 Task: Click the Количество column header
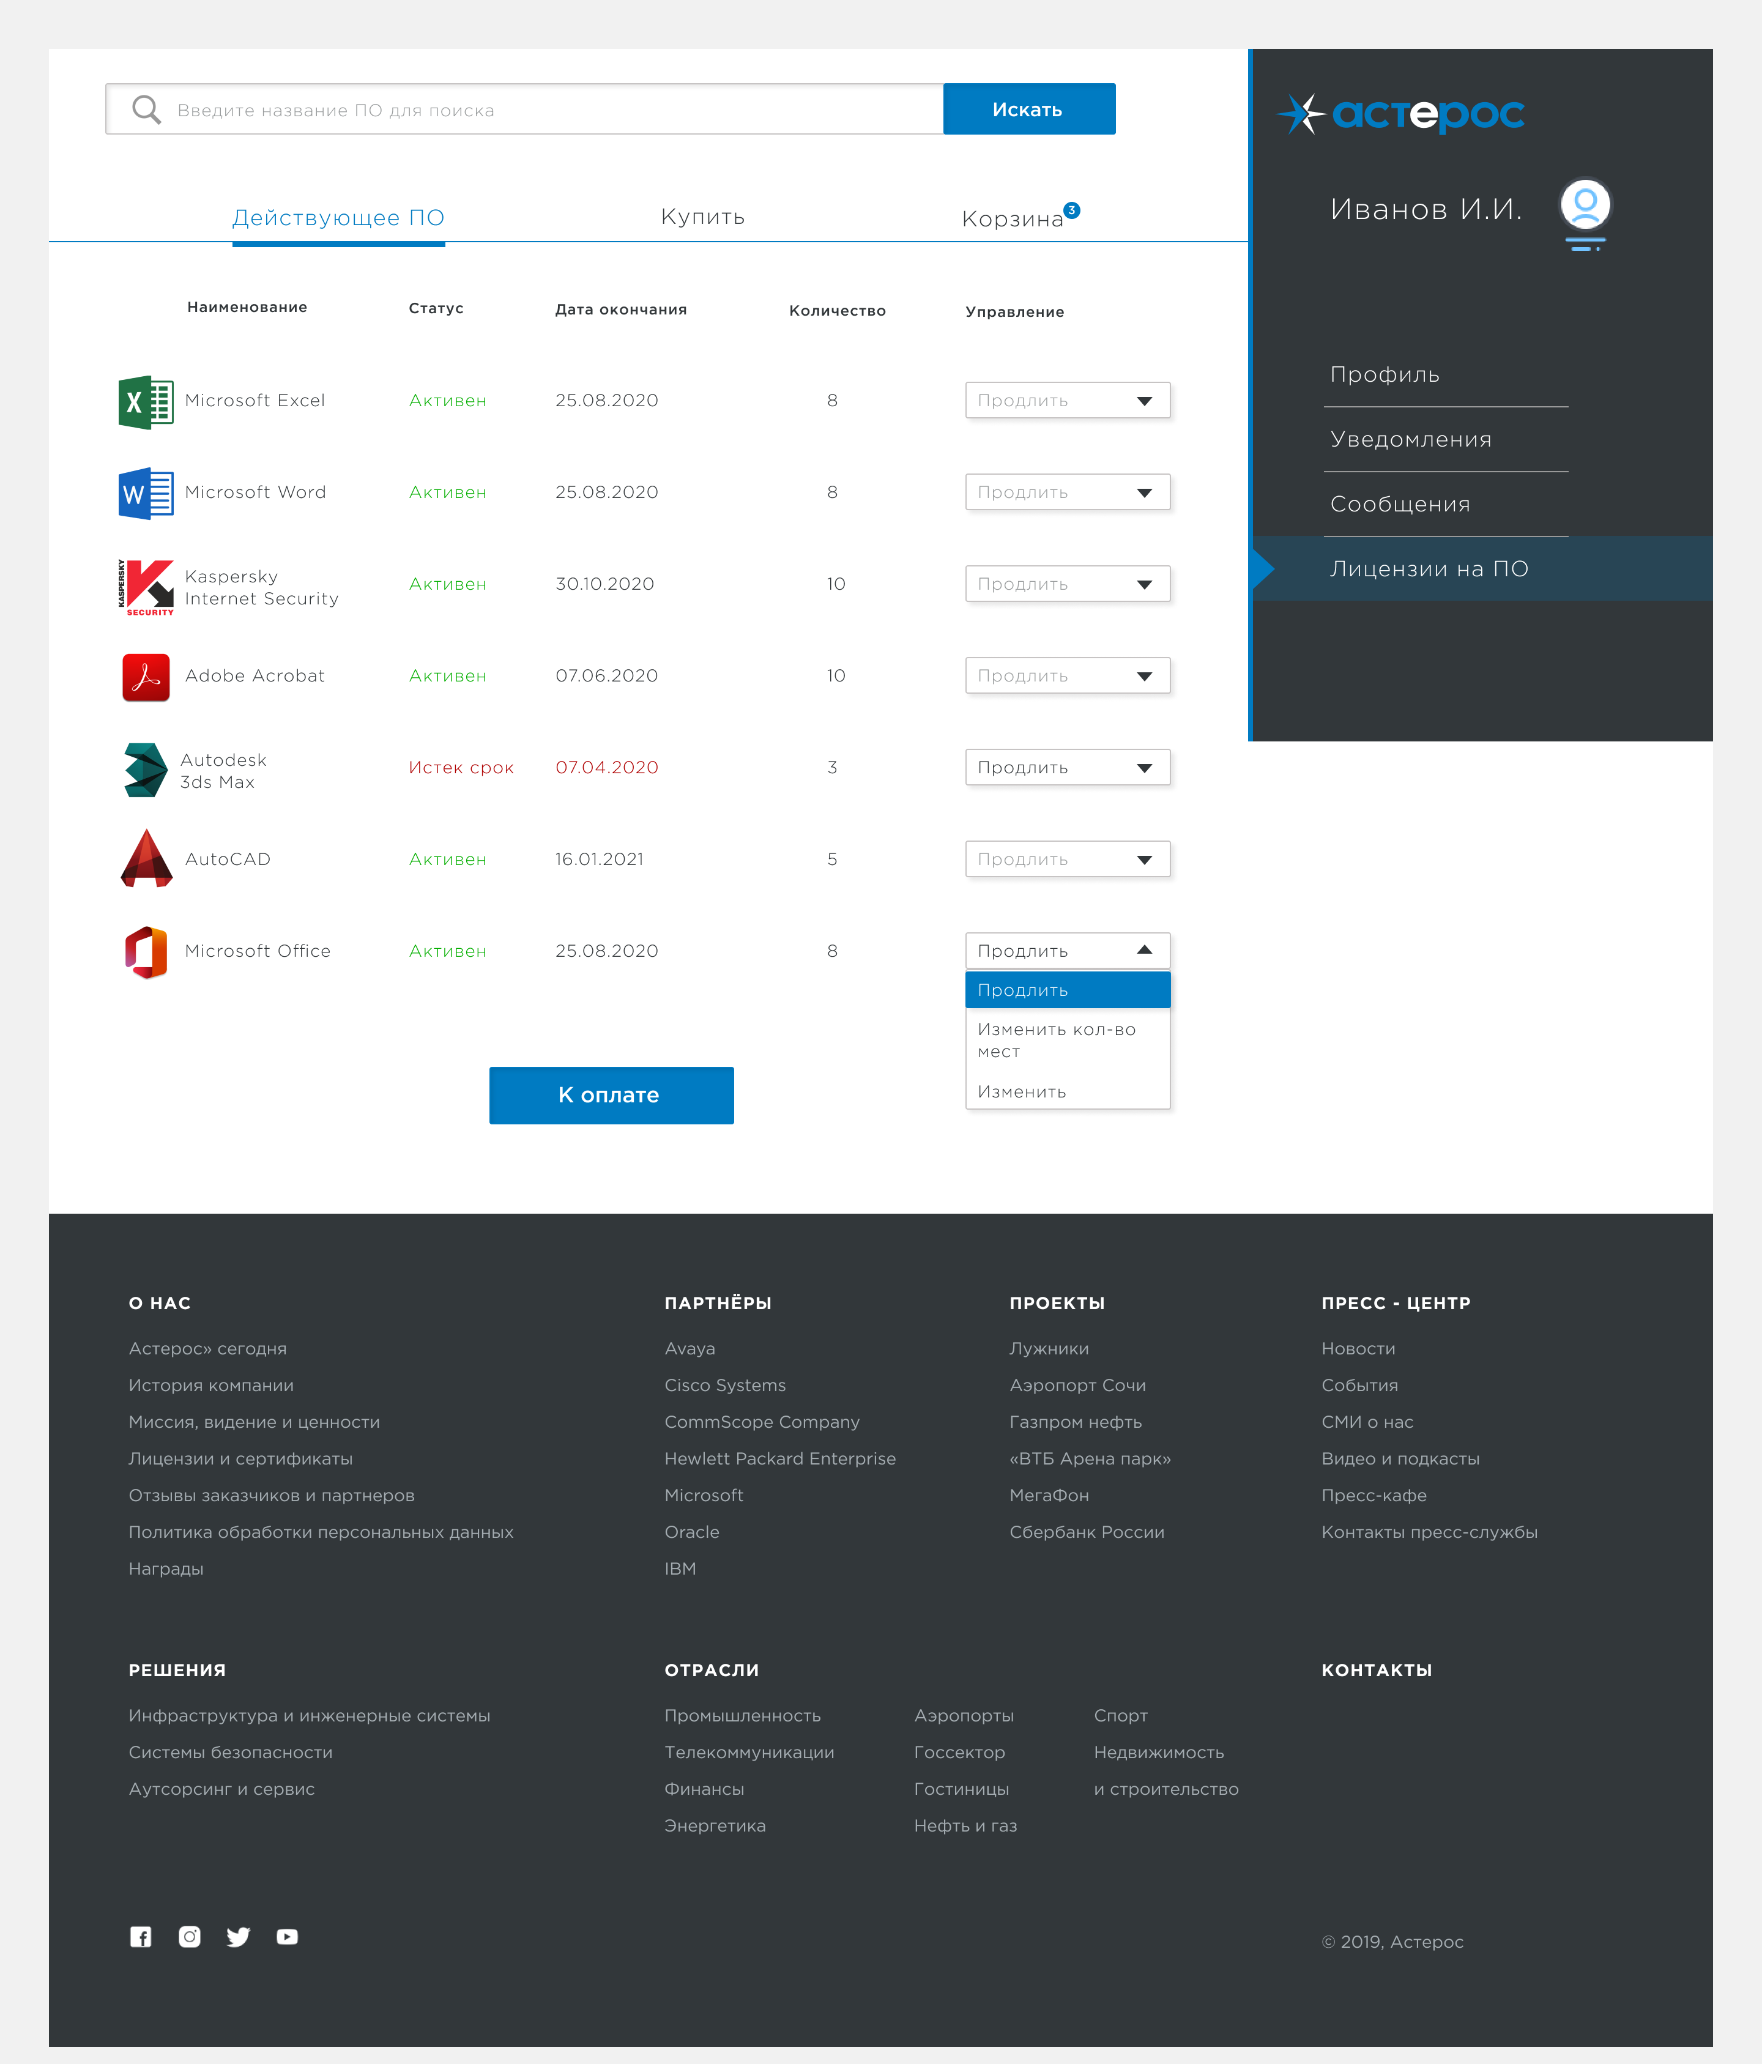(x=837, y=311)
